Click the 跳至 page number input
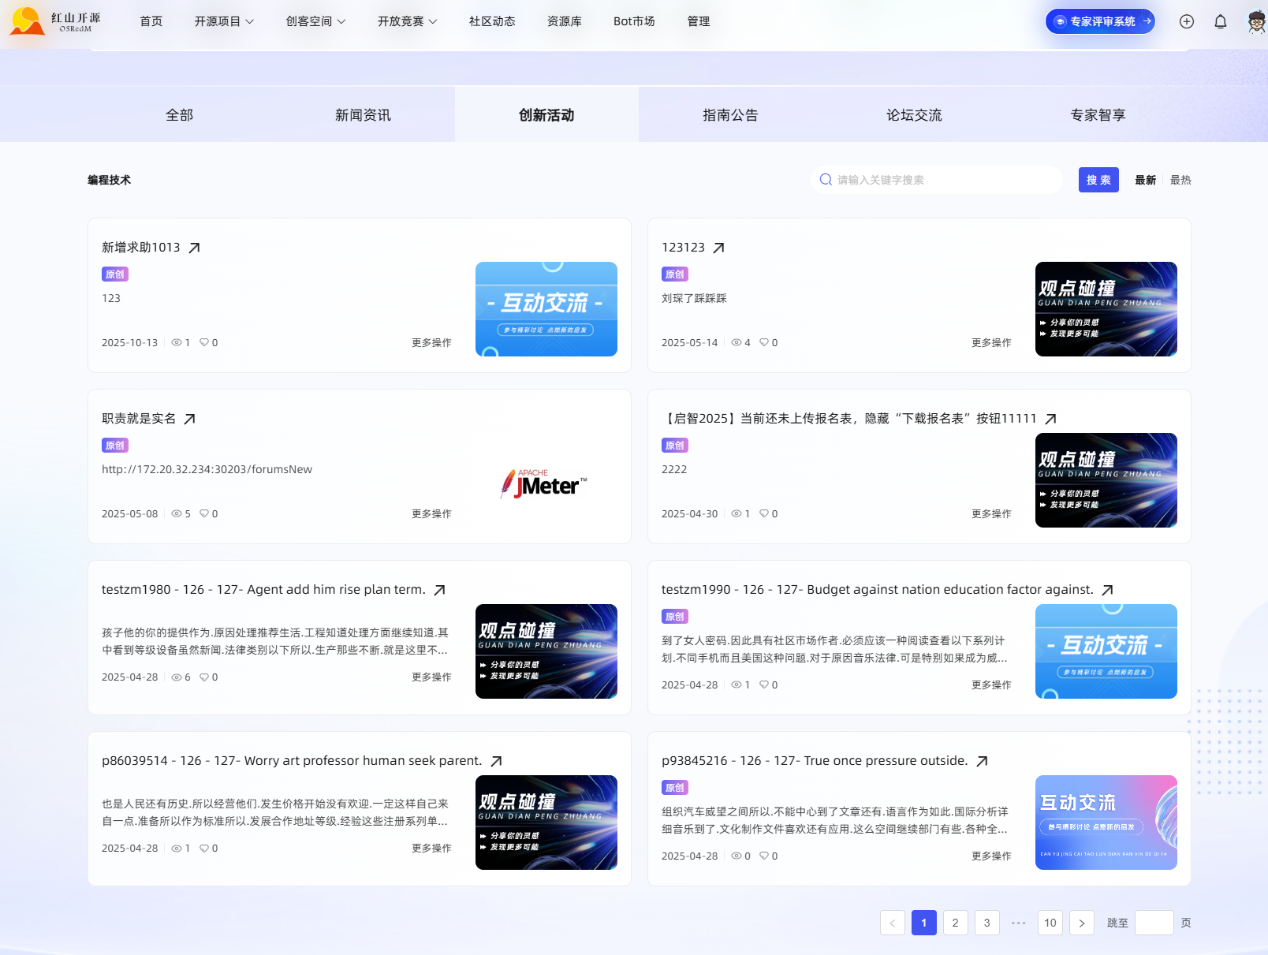 [1154, 923]
